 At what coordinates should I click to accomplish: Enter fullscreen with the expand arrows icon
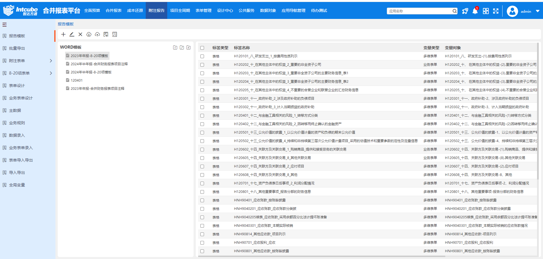tap(496, 11)
